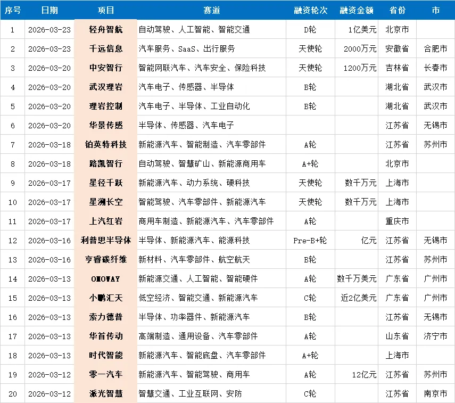Screen dimensions: 455x403
Task: Select the 索力德普 project cell
Action: 105,317
